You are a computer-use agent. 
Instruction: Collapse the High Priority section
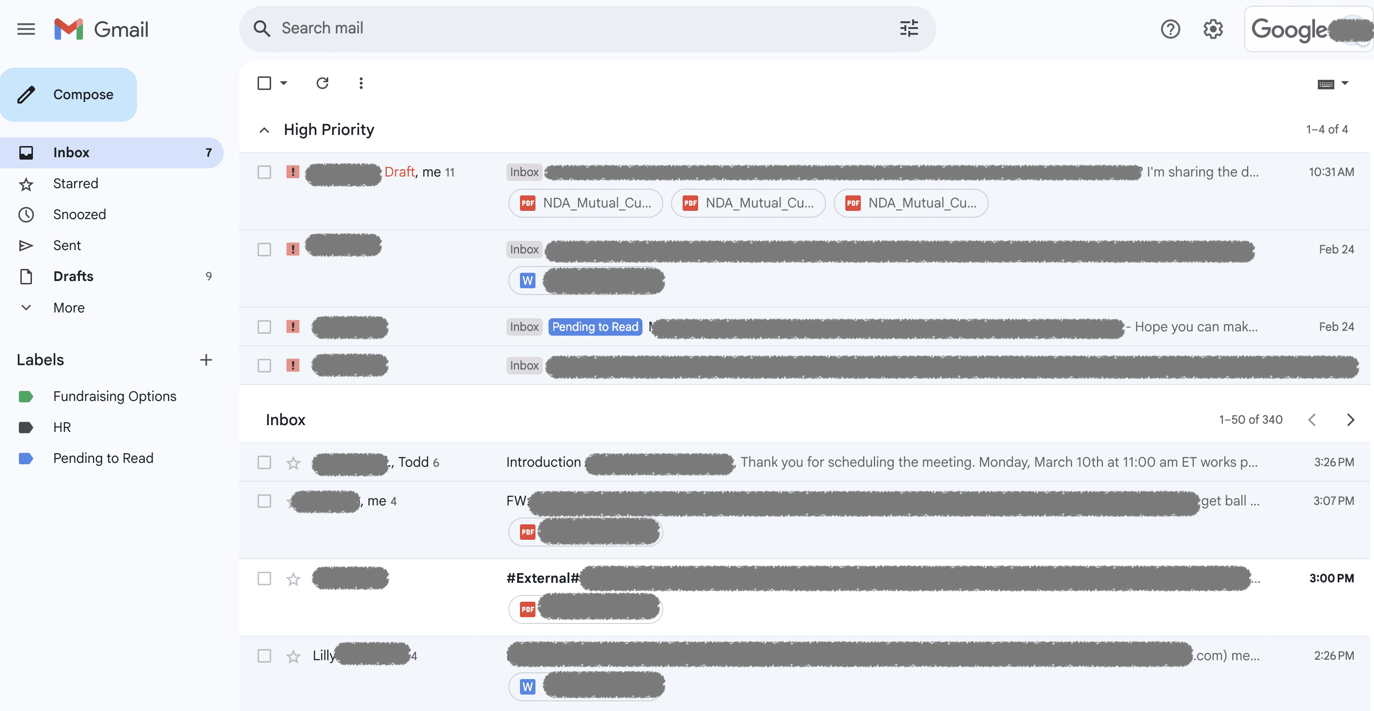tap(264, 130)
